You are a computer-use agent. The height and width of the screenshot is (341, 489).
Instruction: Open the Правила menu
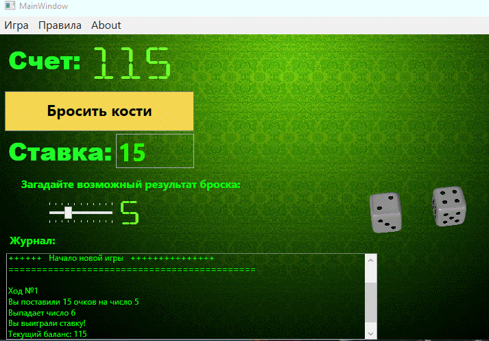pos(60,25)
